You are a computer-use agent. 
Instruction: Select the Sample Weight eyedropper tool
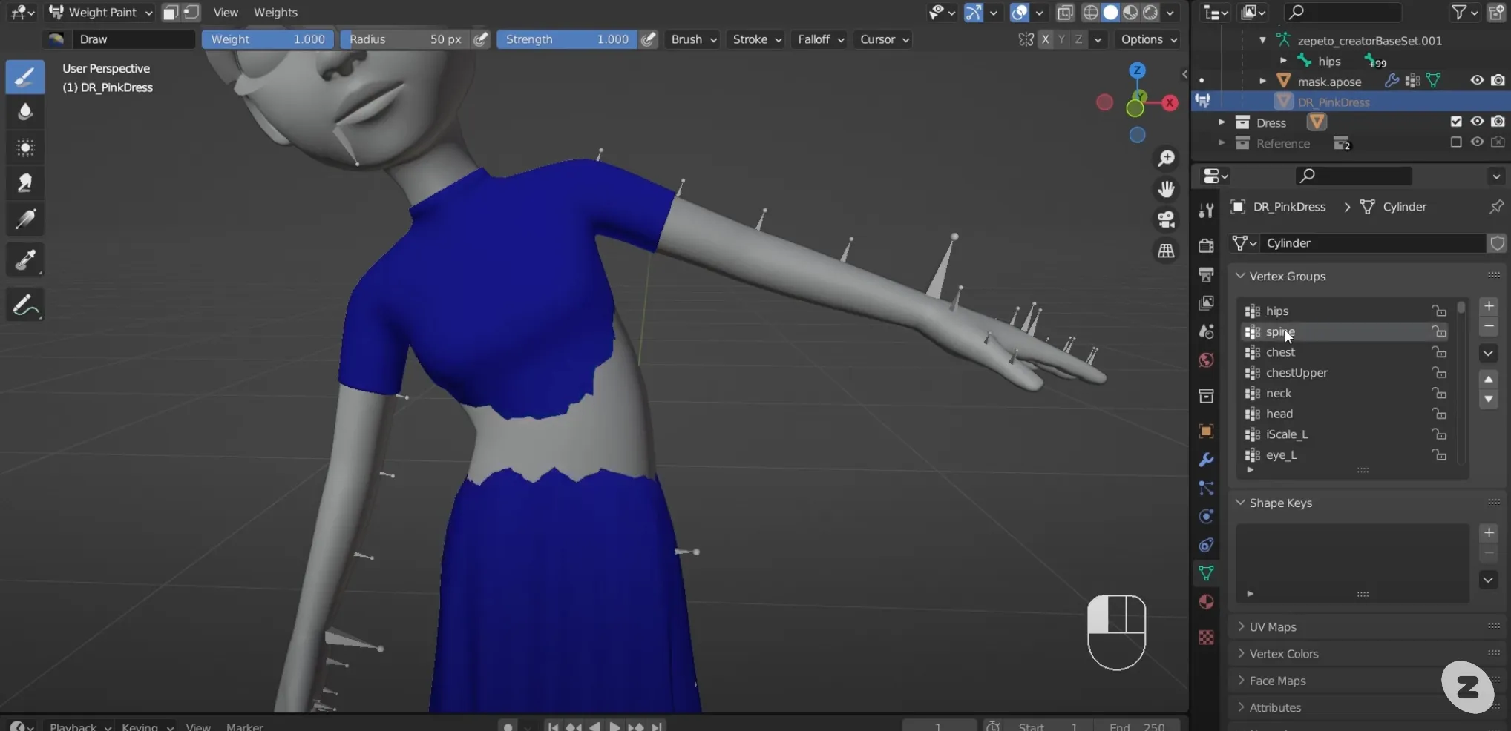[x=25, y=260]
